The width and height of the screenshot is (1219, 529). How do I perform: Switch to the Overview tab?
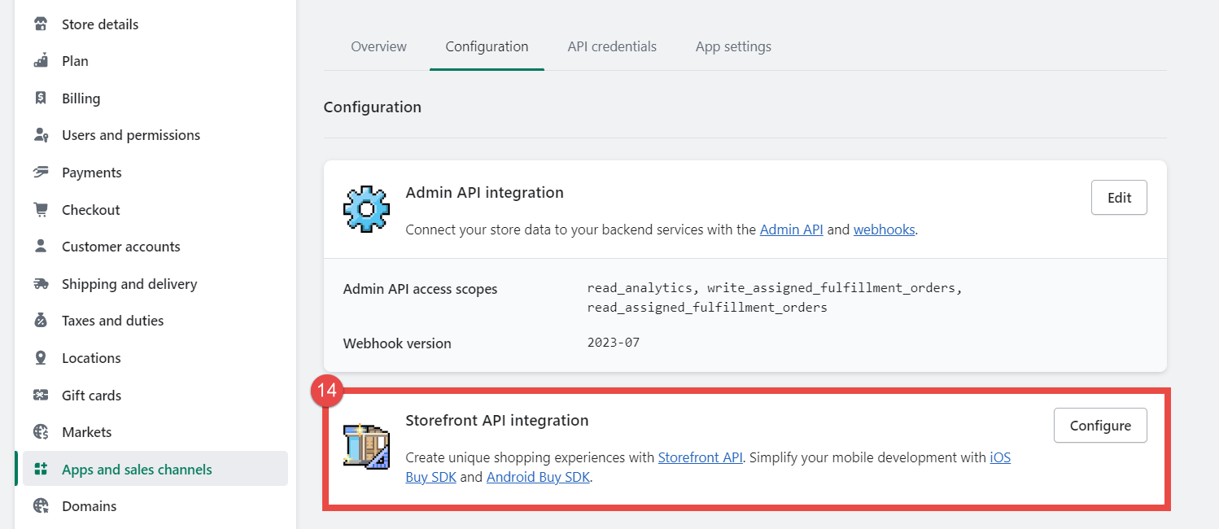point(378,46)
